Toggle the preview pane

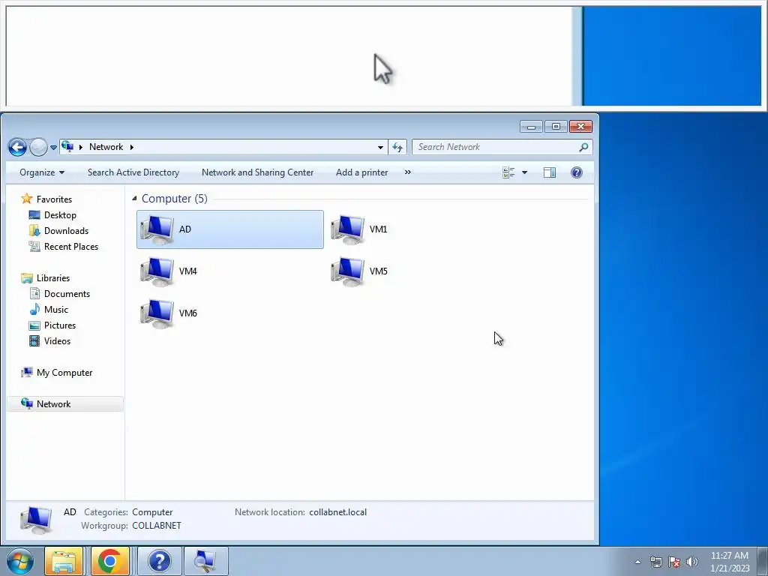click(x=550, y=172)
